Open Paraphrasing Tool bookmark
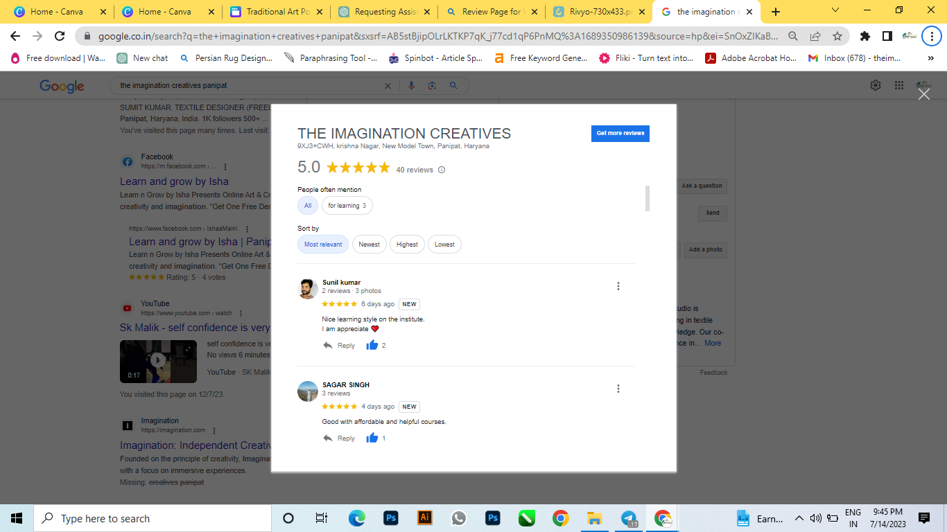The image size is (947, 532). [x=331, y=58]
